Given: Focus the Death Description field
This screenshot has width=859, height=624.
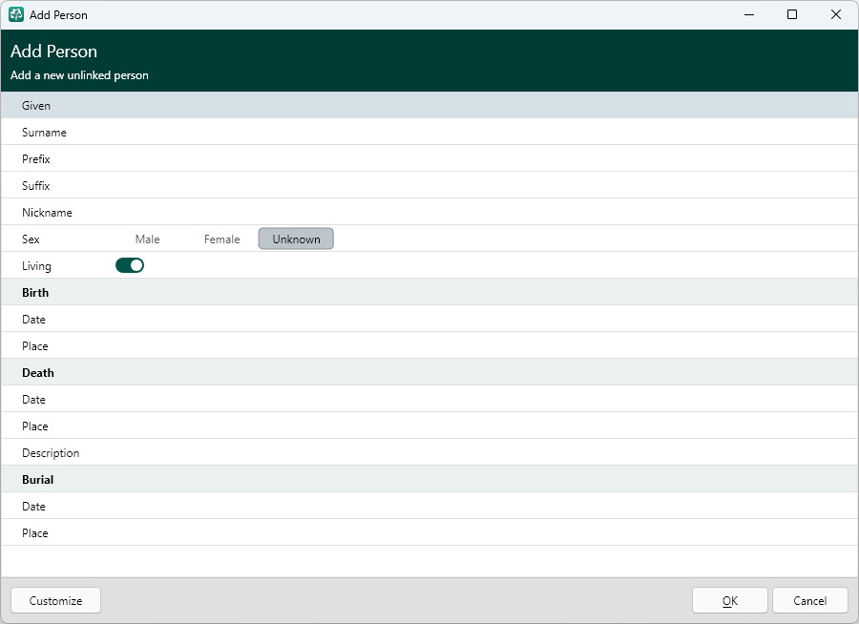Looking at the screenshot, I should (429, 453).
